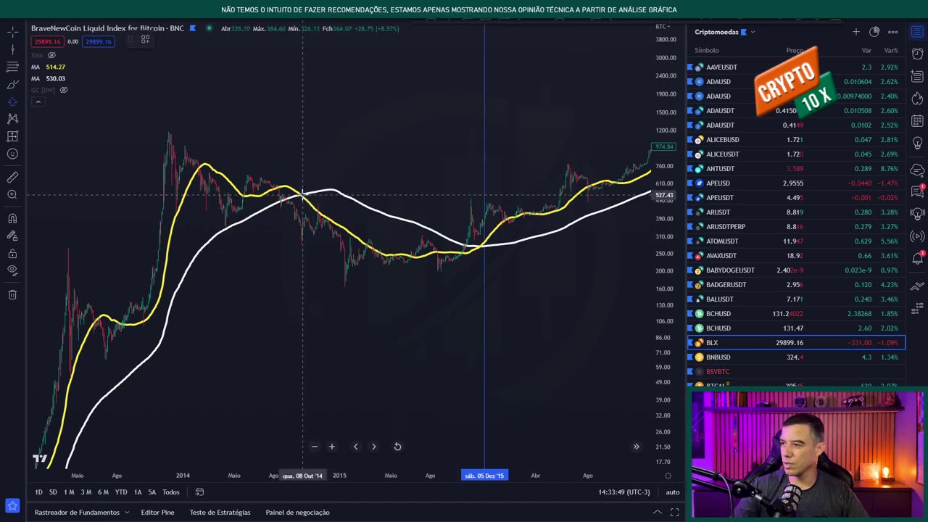Expand bottom panel with up chevron
The width and height of the screenshot is (928, 522).
[657, 513]
